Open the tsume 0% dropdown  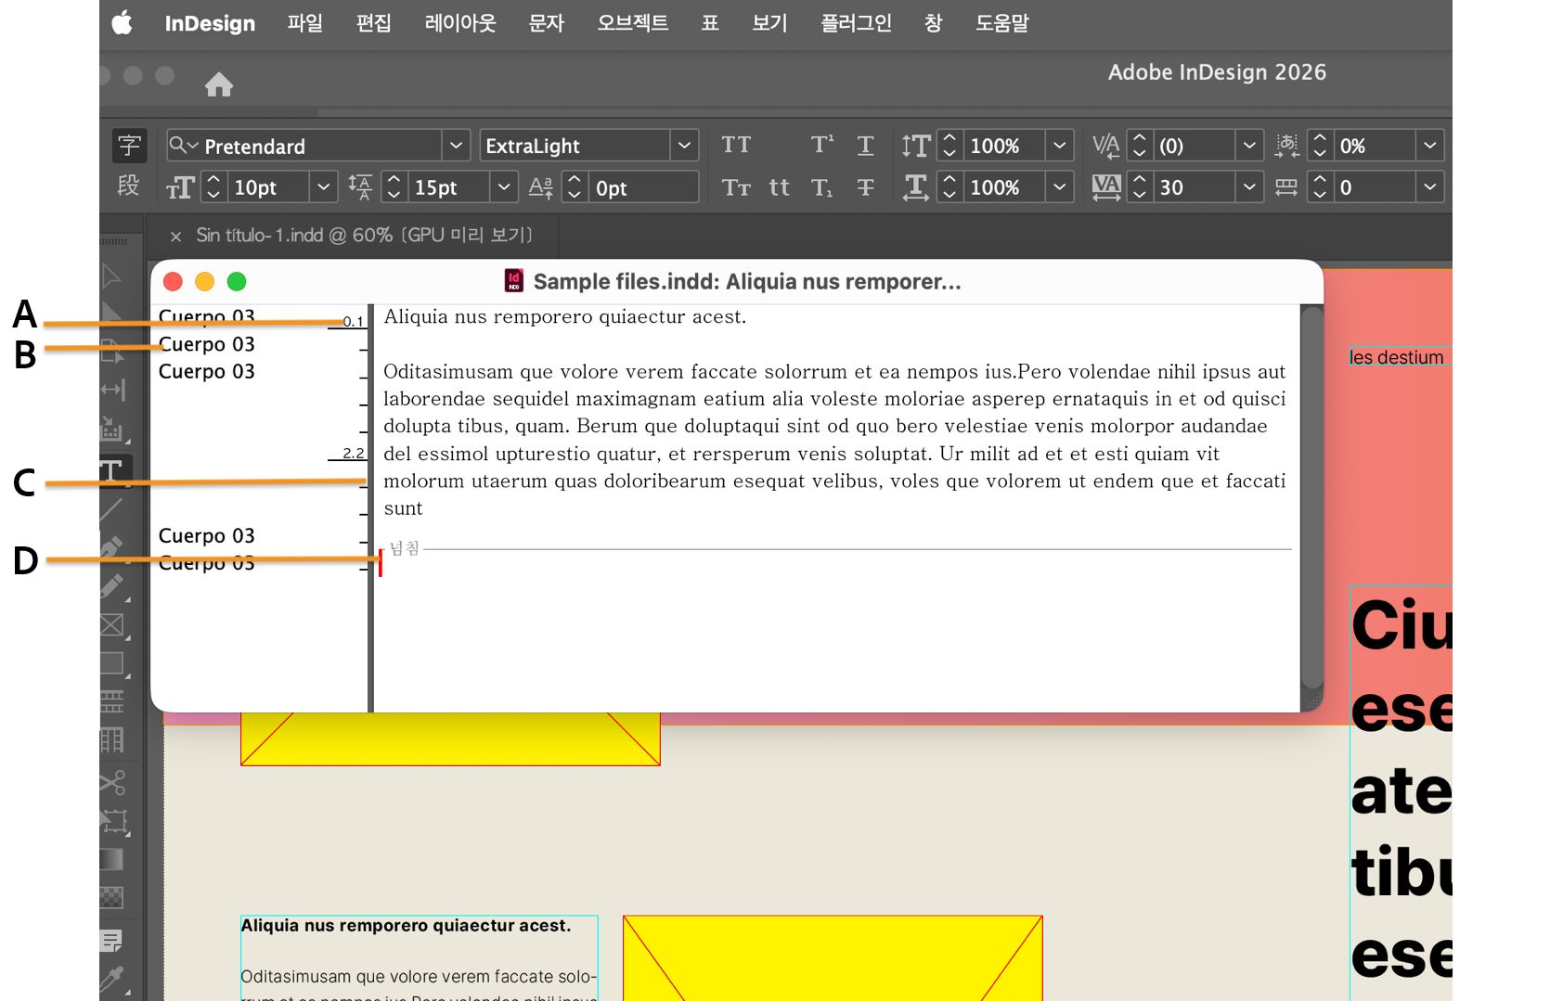click(1430, 146)
